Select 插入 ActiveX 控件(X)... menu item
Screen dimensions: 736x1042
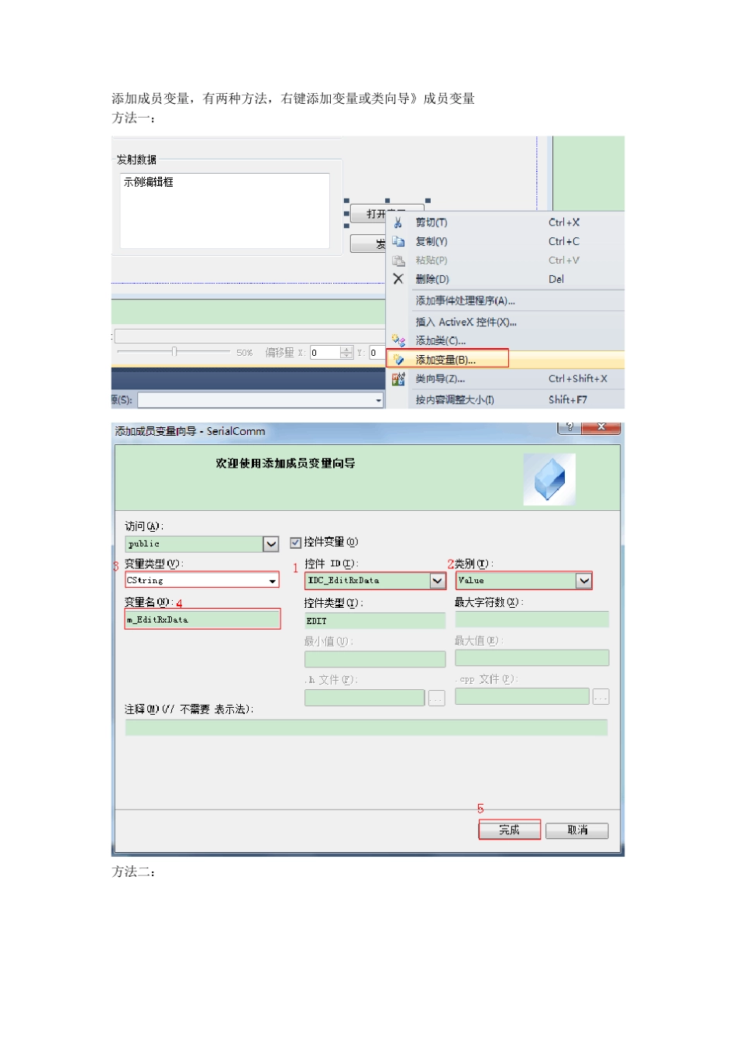point(466,322)
